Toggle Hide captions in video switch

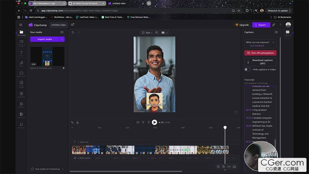point(248,70)
